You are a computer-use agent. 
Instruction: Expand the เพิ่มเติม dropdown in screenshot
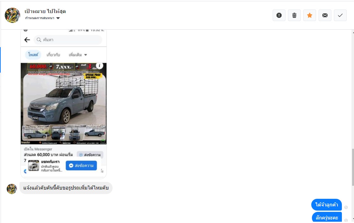(78, 55)
